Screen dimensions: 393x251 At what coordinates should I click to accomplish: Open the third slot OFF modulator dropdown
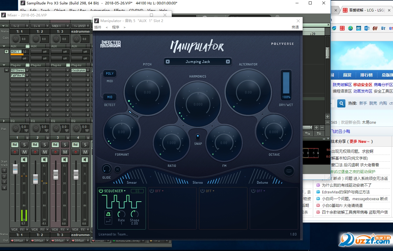click(x=210, y=191)
